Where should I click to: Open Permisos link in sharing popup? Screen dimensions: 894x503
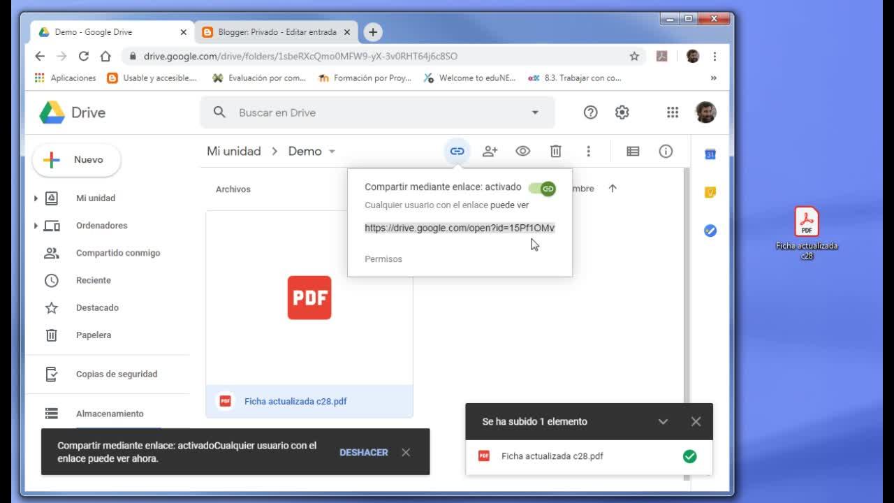(x=383, y=259)
